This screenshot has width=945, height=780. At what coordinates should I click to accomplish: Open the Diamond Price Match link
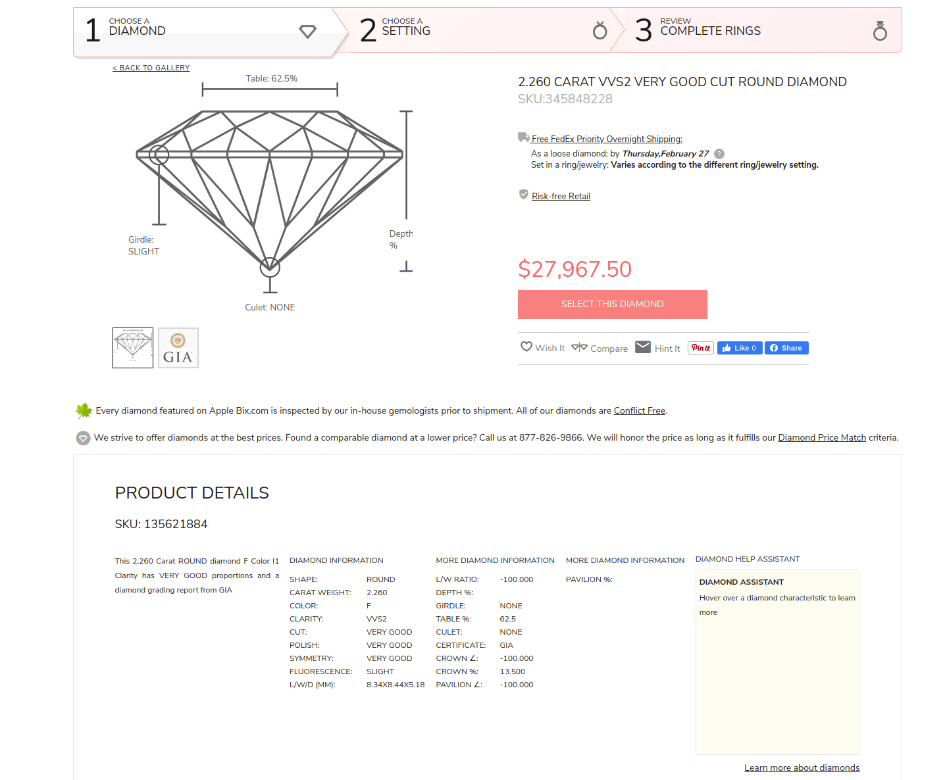point(822,437)
